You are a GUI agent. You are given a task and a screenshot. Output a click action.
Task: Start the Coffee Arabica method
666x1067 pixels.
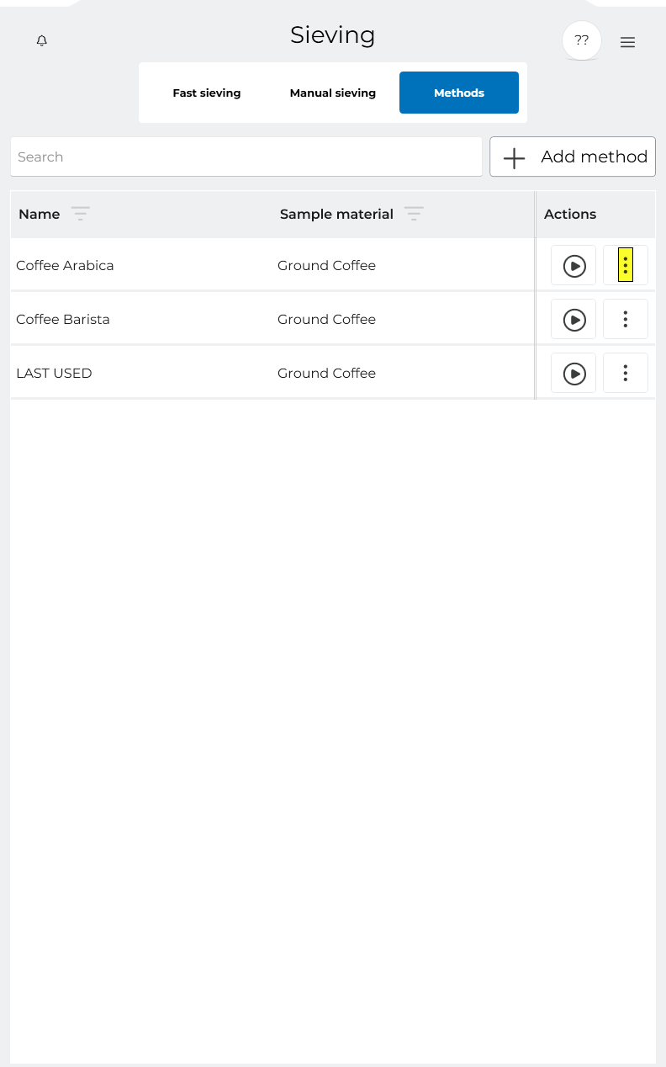pyautogui.click(x=573, y=266)
